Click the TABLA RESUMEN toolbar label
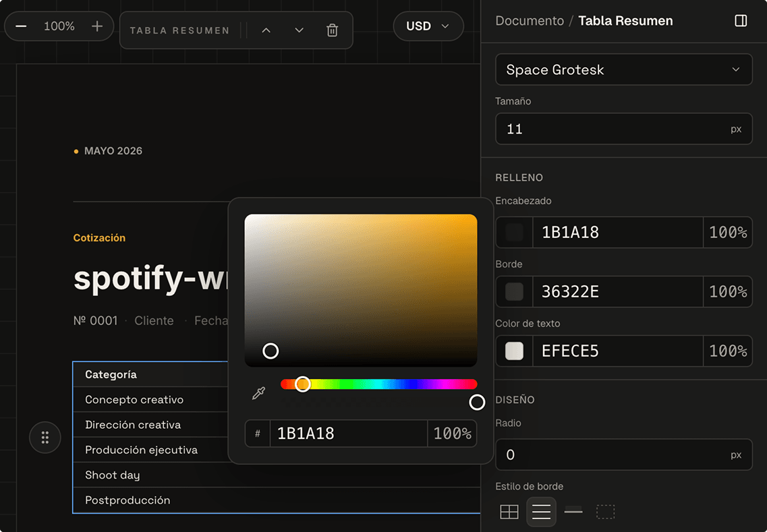Image resolution: width=767 pixels, height=532 pixels. point(179,30)
